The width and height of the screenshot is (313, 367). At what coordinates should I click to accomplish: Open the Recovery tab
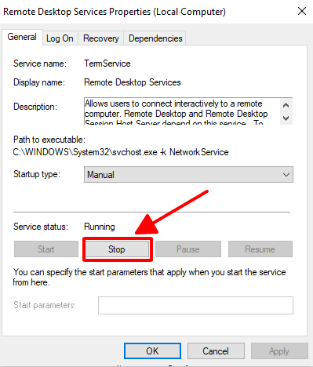[x=101, y=38]
